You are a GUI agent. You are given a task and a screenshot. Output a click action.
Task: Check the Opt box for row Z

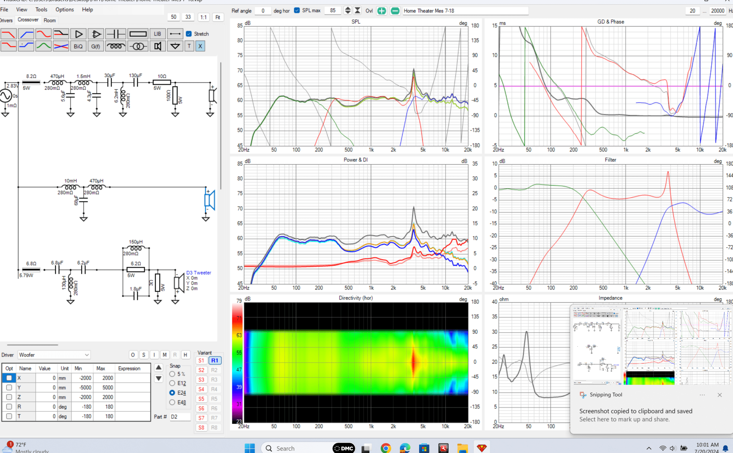pyautogui.click(x=9, y=397)
